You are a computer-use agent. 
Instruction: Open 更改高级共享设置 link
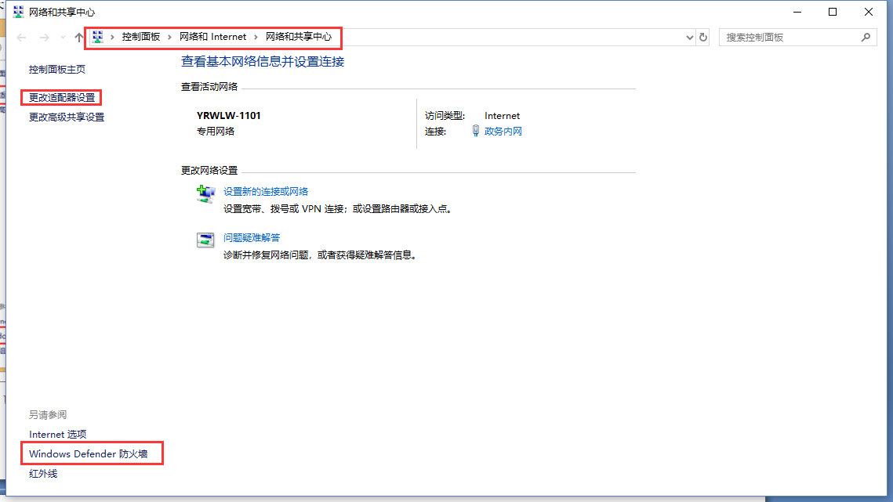tap(67, 117)
